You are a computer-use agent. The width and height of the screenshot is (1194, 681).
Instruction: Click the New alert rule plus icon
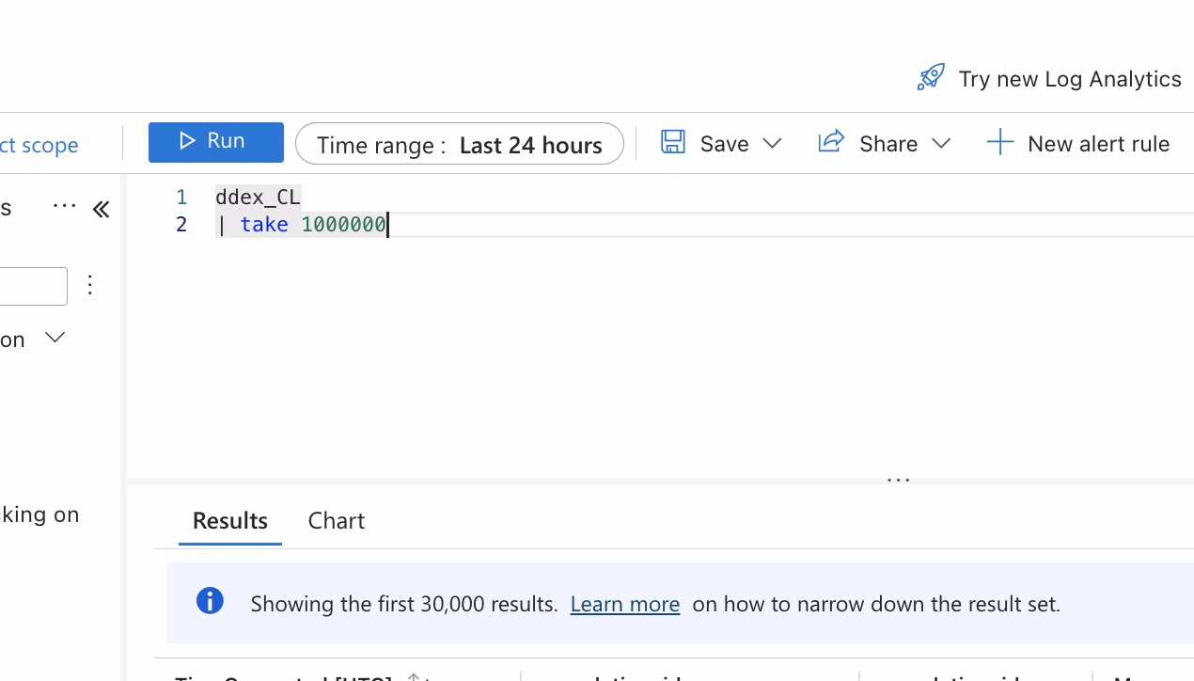(1000, 143)
